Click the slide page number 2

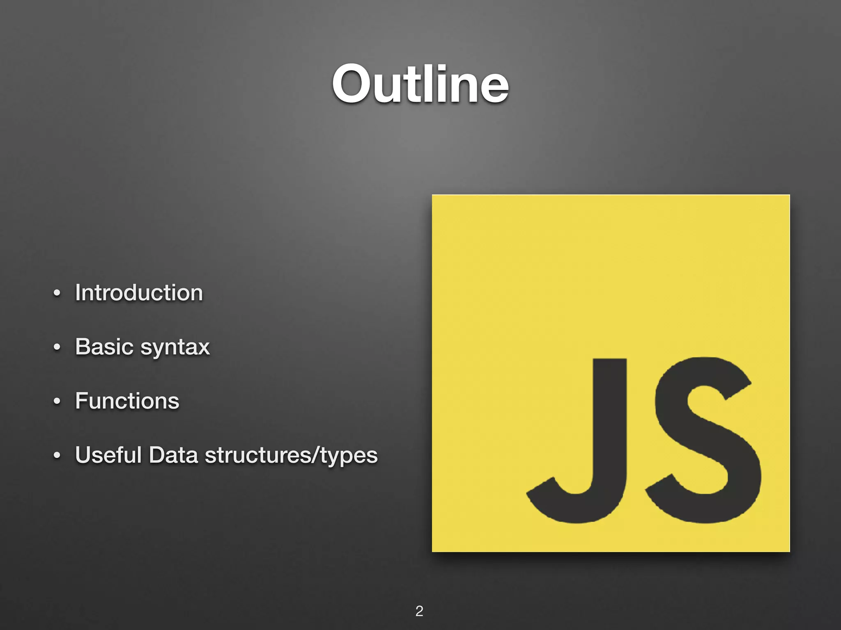click(419, 611)
